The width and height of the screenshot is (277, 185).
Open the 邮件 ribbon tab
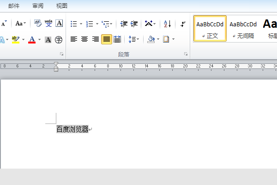[14, 6]
